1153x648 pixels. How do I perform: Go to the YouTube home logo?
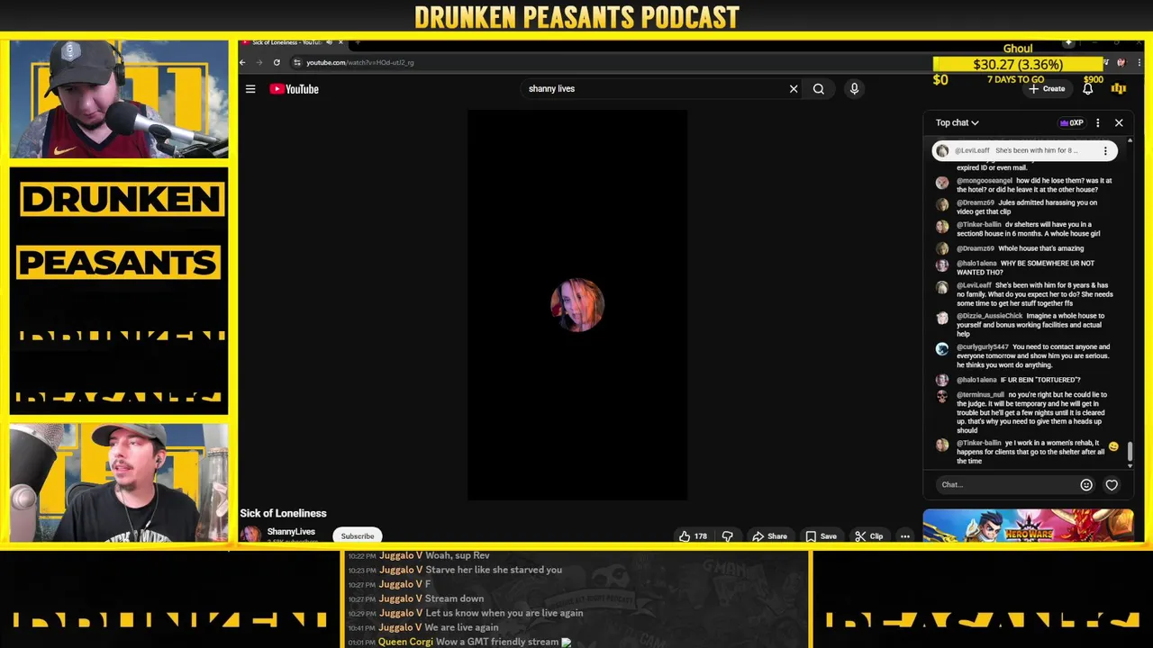295,89
